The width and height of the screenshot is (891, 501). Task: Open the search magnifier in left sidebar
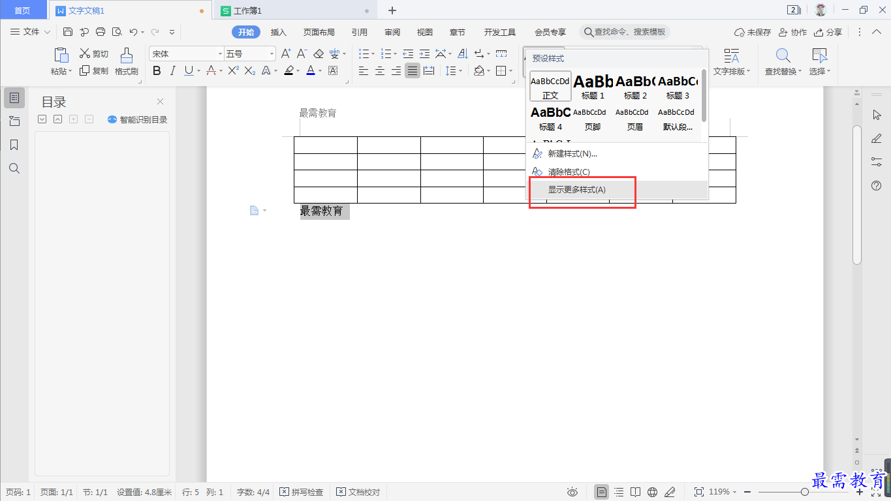(x=14, y=168)
